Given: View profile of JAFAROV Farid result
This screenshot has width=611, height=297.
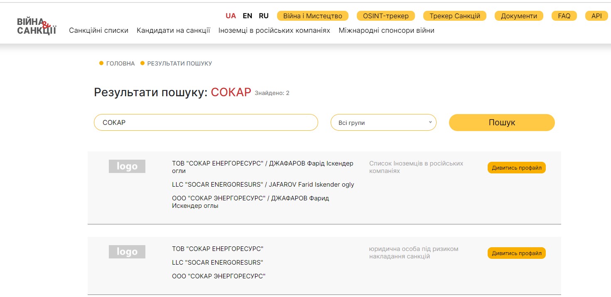Looking at the screenshot, I should click(x=516, y=168).
